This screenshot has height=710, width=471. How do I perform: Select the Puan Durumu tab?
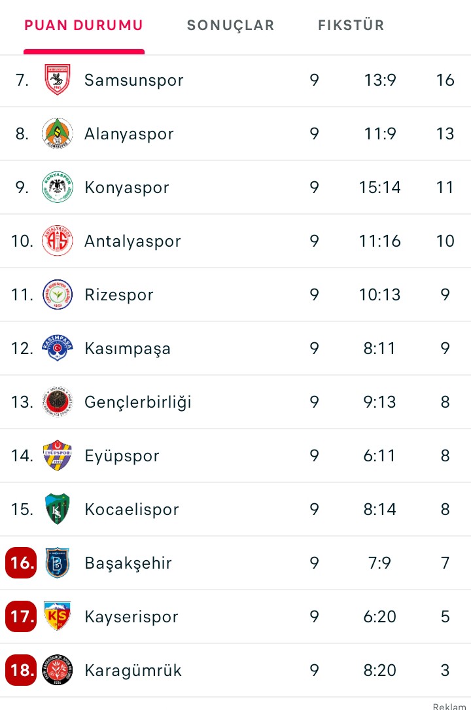tap(84, 26)
